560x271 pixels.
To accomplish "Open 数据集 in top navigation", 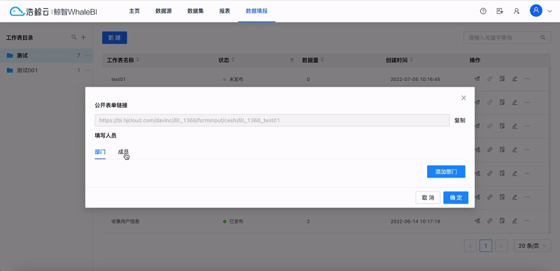I will [195, 10].
